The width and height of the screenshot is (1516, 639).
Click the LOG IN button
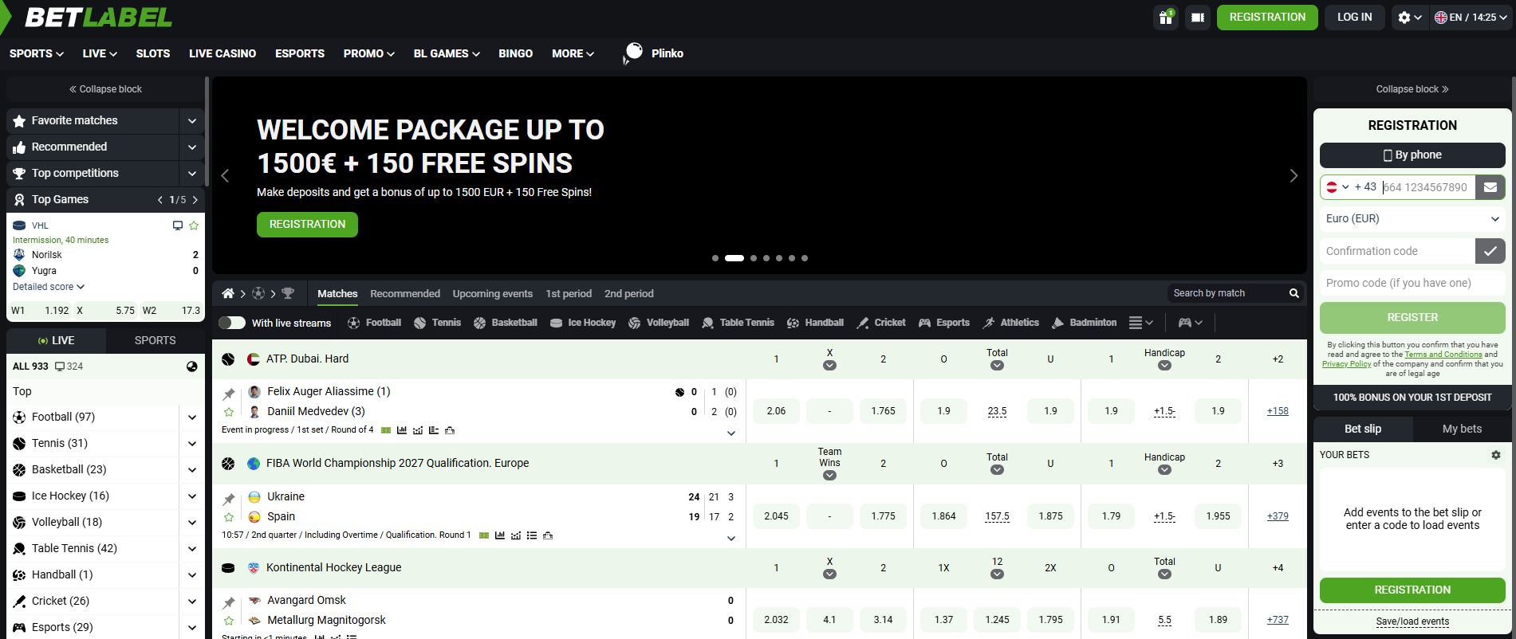tap(1354, 18)
